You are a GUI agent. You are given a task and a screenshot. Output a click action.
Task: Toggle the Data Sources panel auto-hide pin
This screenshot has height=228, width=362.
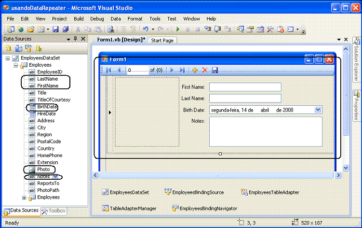(75, 39)
